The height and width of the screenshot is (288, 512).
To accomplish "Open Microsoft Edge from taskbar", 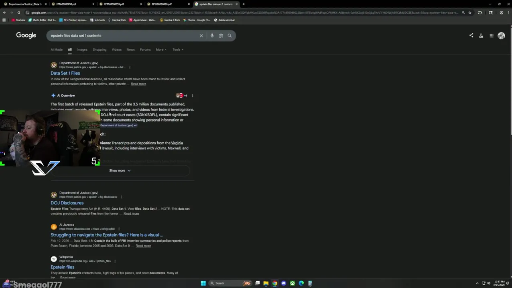I will [301, 283].
